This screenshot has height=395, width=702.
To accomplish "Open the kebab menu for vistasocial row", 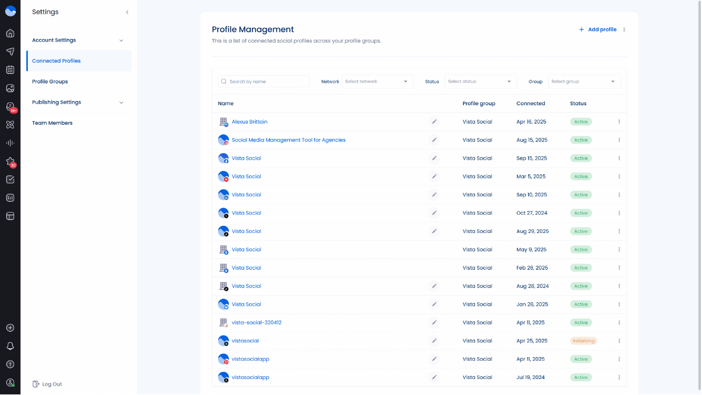I will click(619, 341).
